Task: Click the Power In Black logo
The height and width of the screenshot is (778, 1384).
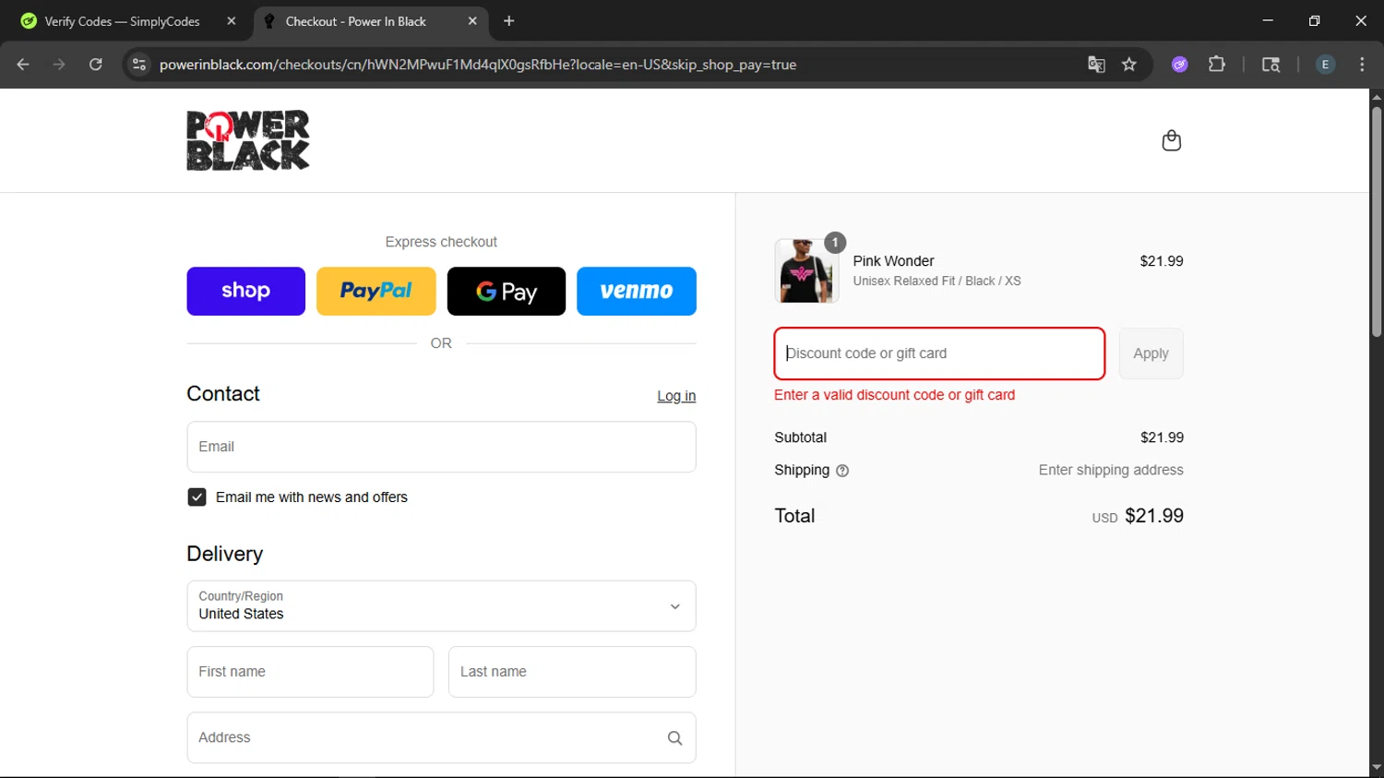Action: coord(248,140)
